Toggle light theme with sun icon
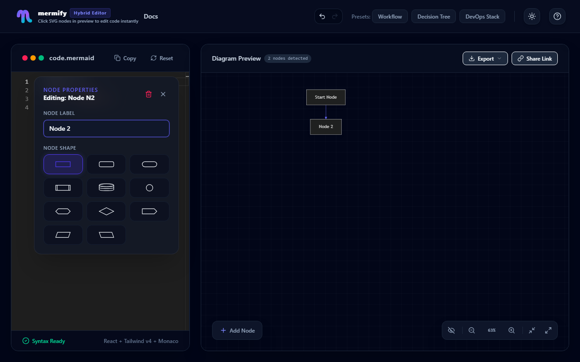 (x=532, y=17)
